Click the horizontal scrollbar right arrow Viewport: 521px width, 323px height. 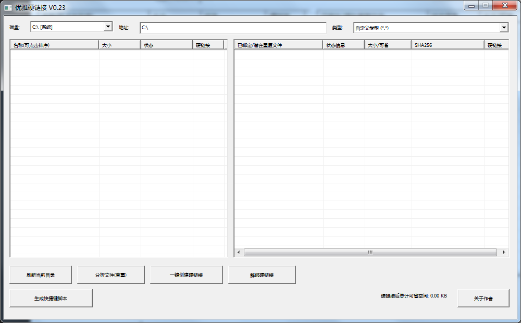[504, 252]
